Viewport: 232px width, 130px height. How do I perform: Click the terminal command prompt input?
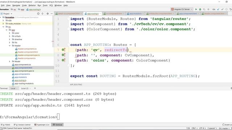point(58,117)
